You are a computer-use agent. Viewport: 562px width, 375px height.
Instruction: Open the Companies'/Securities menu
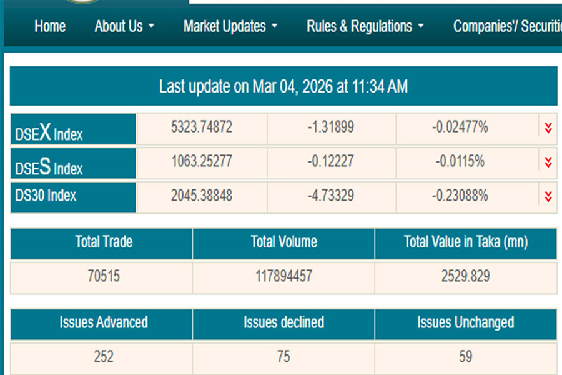click(x=507, y=26)
